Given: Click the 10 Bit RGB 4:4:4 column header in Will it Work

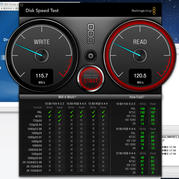Looking at the screenshot, I should 76,104.
